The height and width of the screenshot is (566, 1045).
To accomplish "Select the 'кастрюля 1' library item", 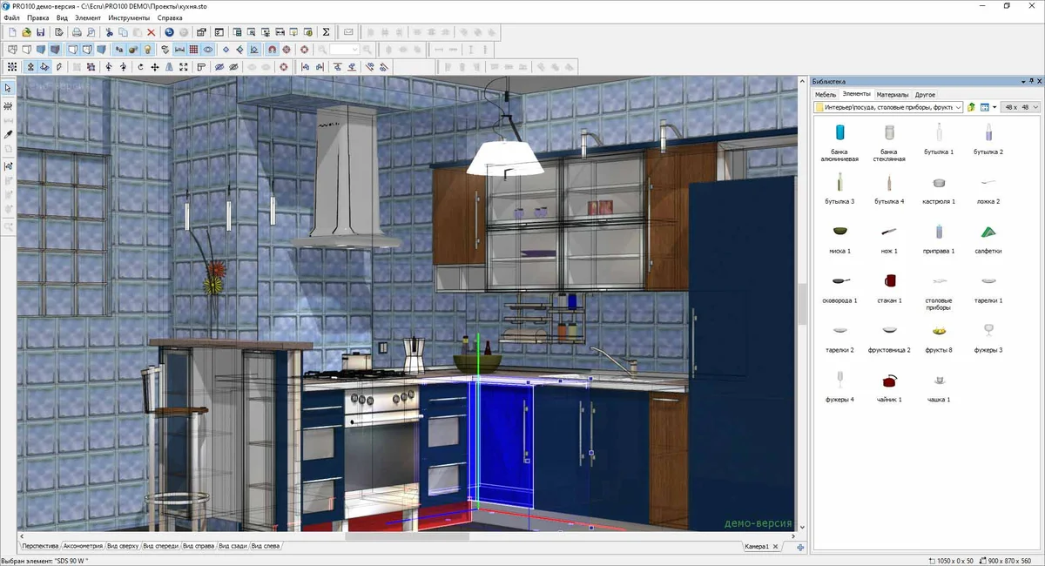I will (938, 189).
